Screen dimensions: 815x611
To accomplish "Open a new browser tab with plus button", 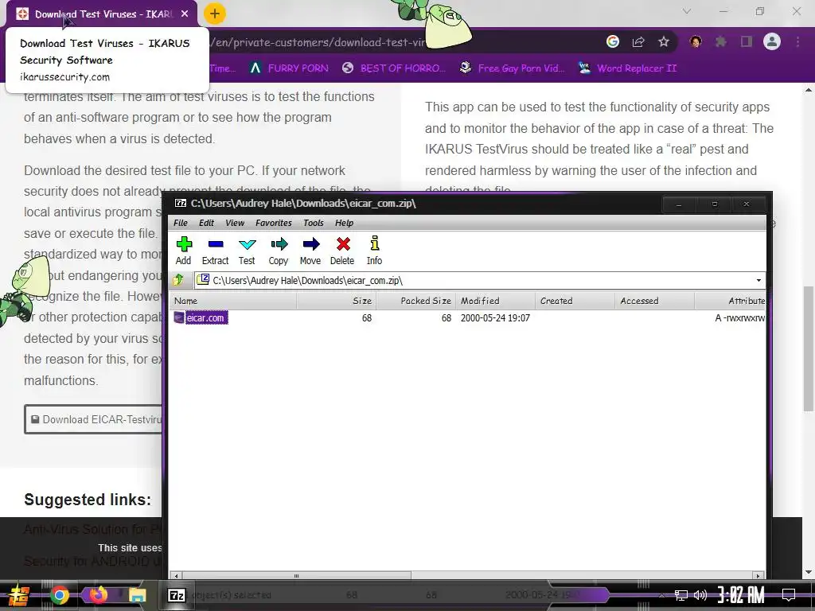I will click(x=215, y=14).
